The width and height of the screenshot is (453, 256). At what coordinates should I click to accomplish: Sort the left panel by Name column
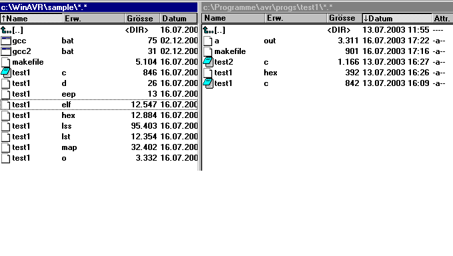point(31,19)
